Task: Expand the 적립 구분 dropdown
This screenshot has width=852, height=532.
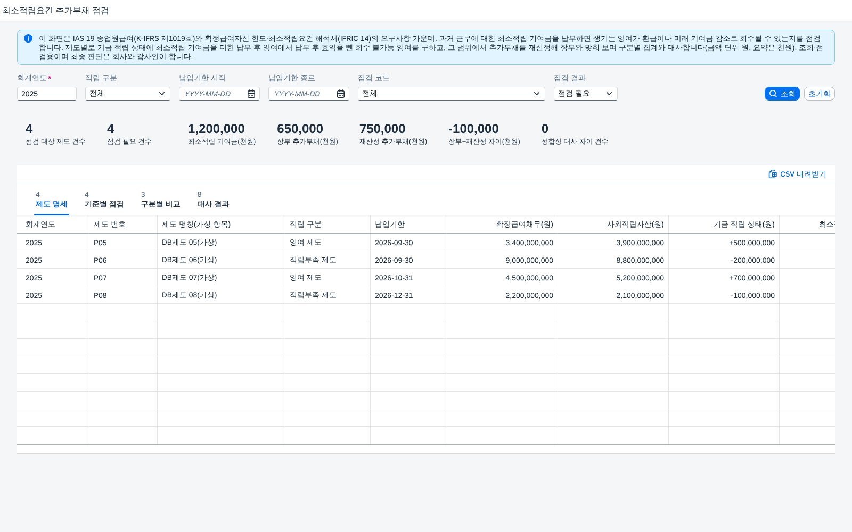Action: pos(128,94)
